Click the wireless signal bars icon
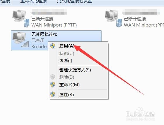This screenshot has width=164, height=125. point(25,44)
